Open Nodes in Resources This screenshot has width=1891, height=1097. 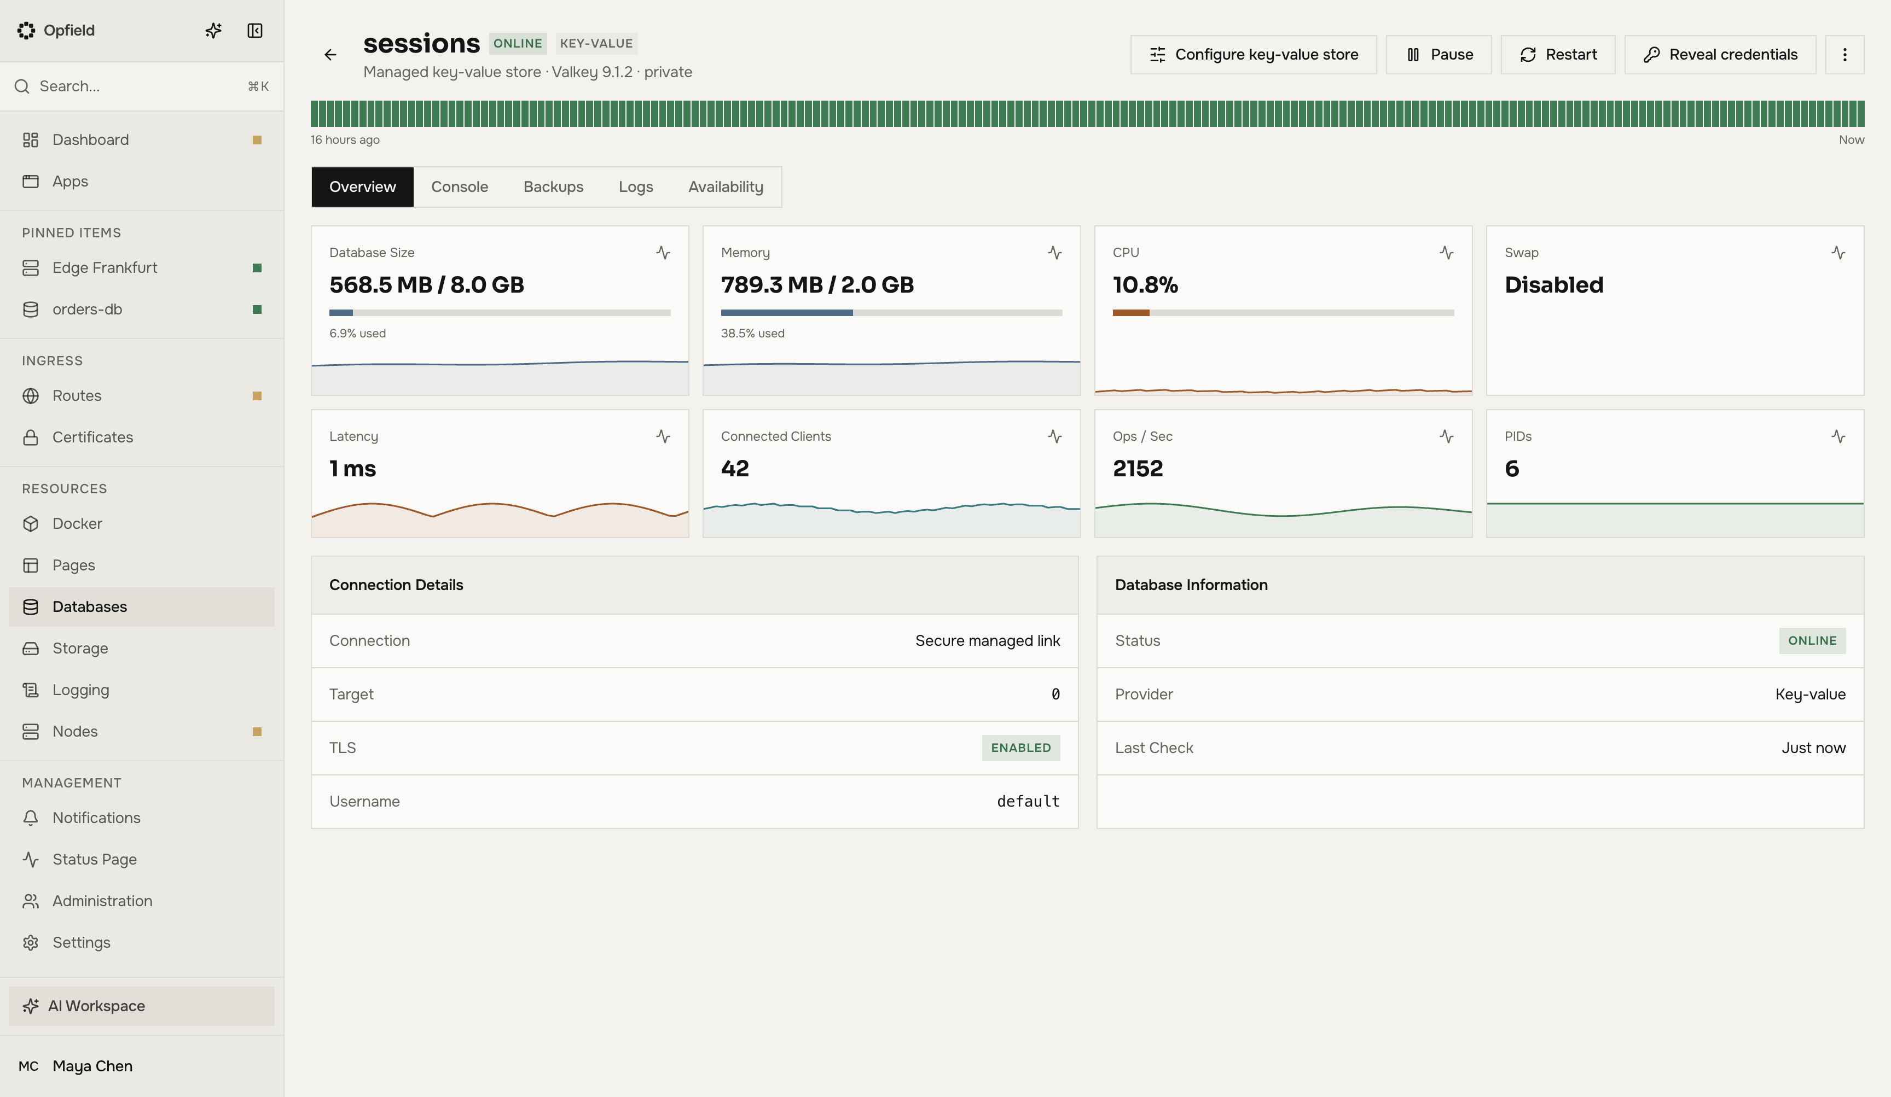142,732
